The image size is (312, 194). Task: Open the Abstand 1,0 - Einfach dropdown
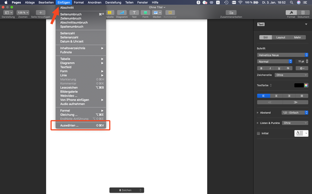295,112
